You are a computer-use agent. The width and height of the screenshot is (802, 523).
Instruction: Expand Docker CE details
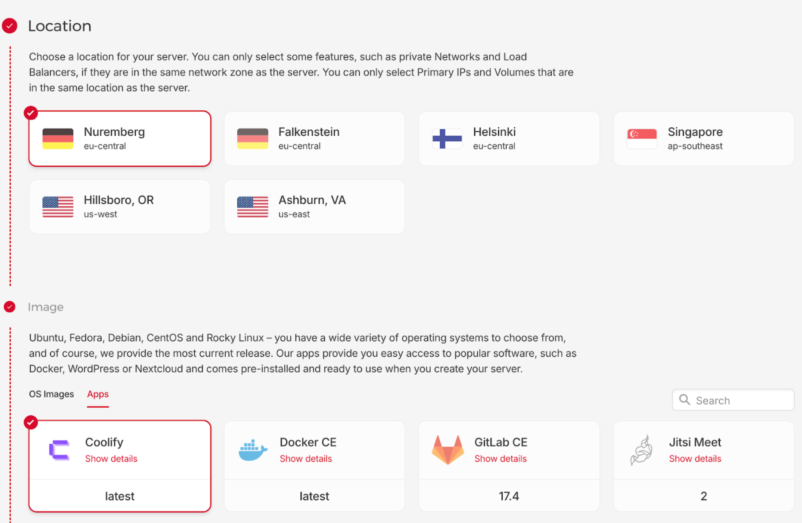(306, 459)
